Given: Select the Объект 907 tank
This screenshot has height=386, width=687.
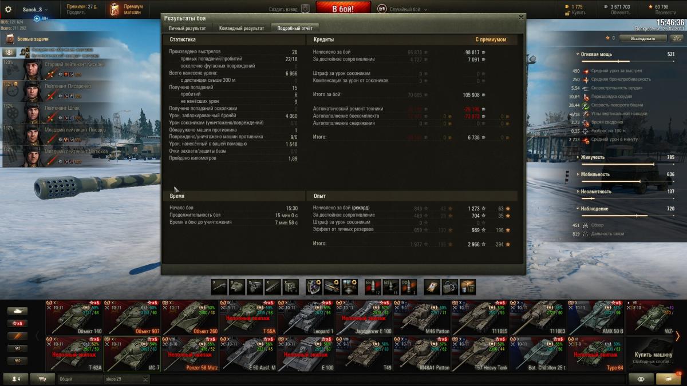Looking at the screenshot, I should click(x=132, y=317).
